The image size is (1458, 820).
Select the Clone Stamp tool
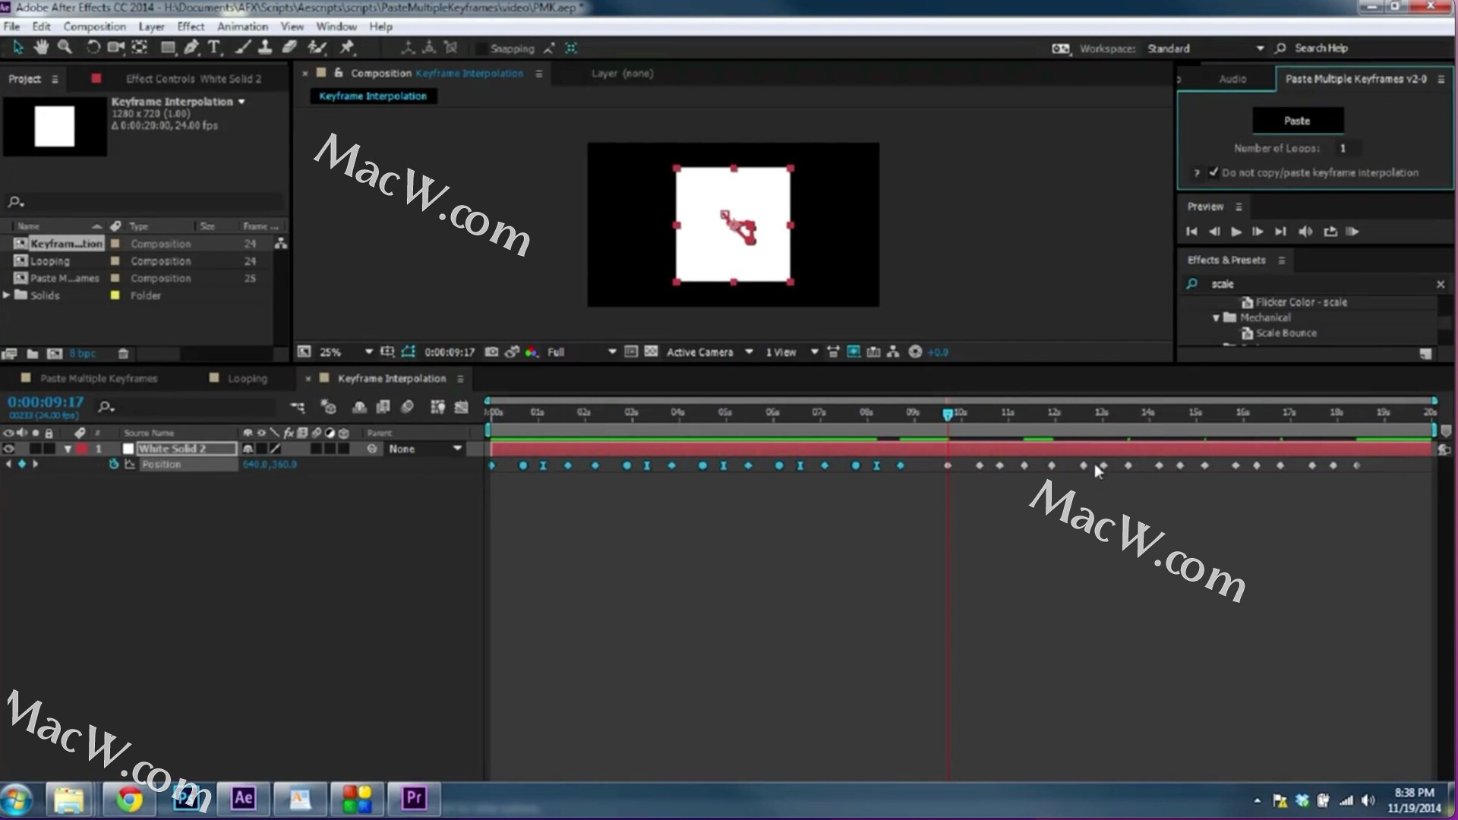coord(265,48)
